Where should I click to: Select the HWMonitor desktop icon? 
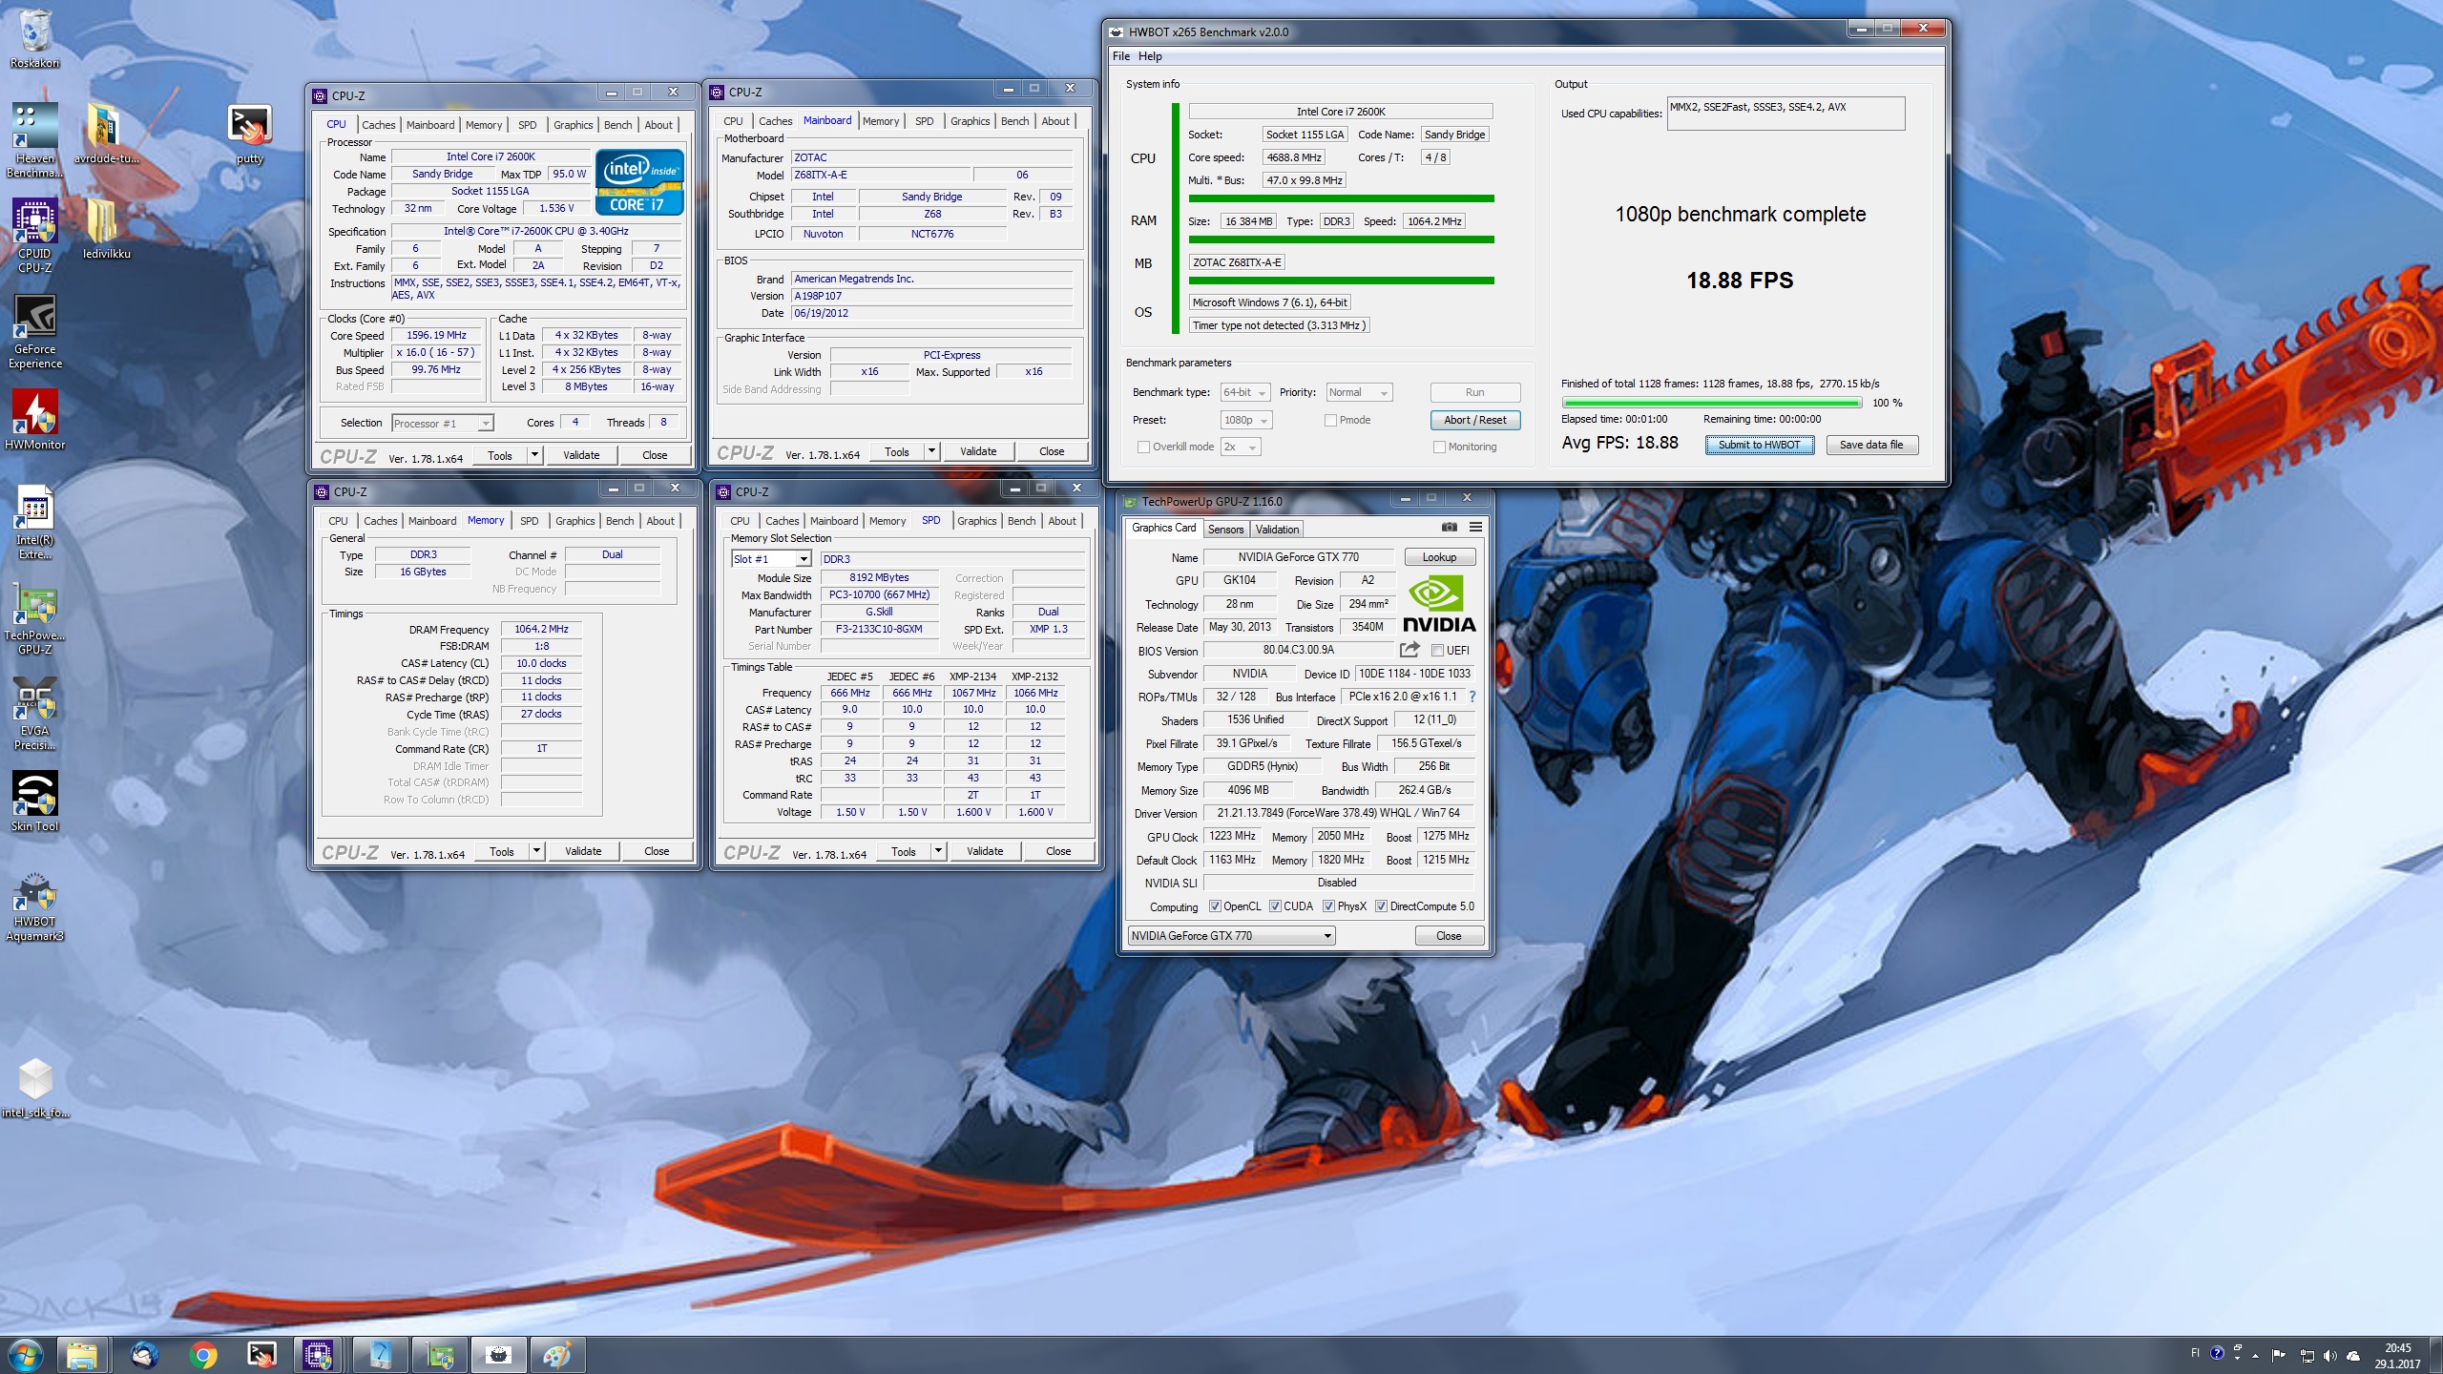(x=34, y=418)
